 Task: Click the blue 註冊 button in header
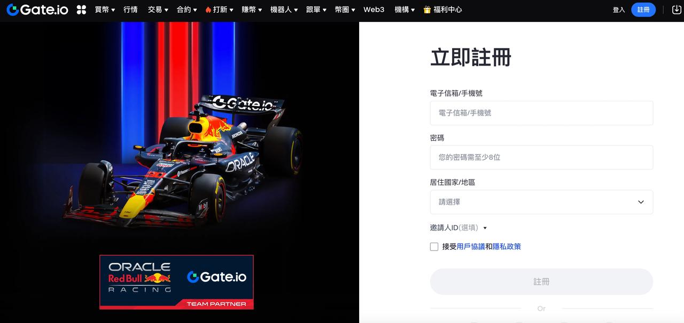coord(643,10)
